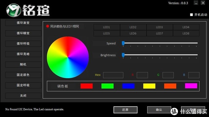Choose the blue palette swatch
209x117 pixels.
tap(128, 86)
